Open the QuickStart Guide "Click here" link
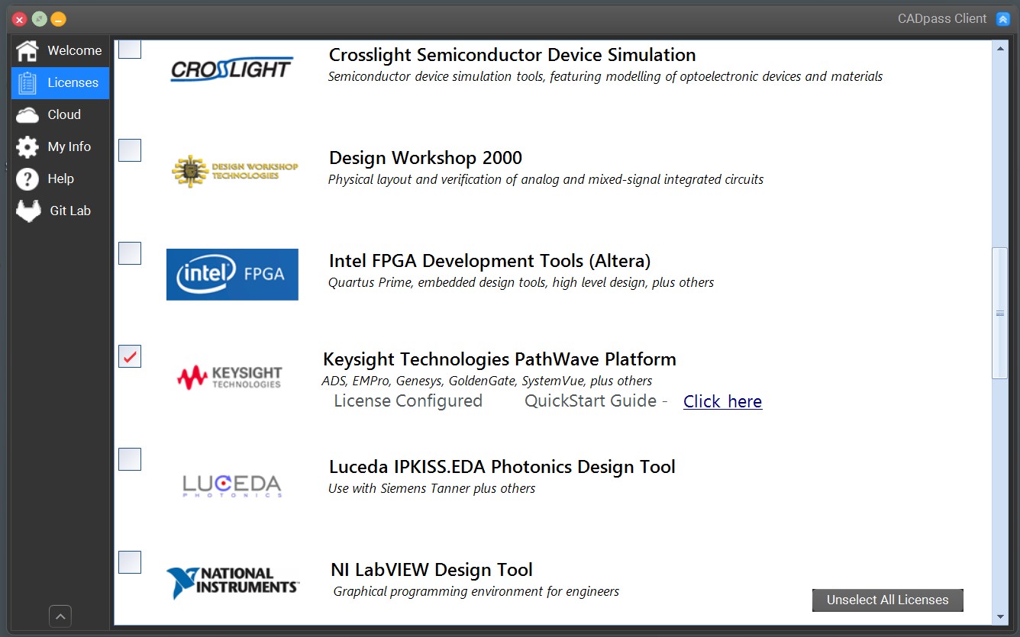The height and width of the screenshot is (637, 1020). (x=722, y=401)
